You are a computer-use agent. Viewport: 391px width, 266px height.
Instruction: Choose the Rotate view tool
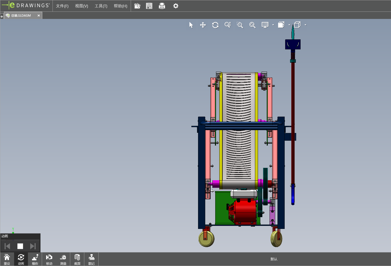tap(215, 25)
